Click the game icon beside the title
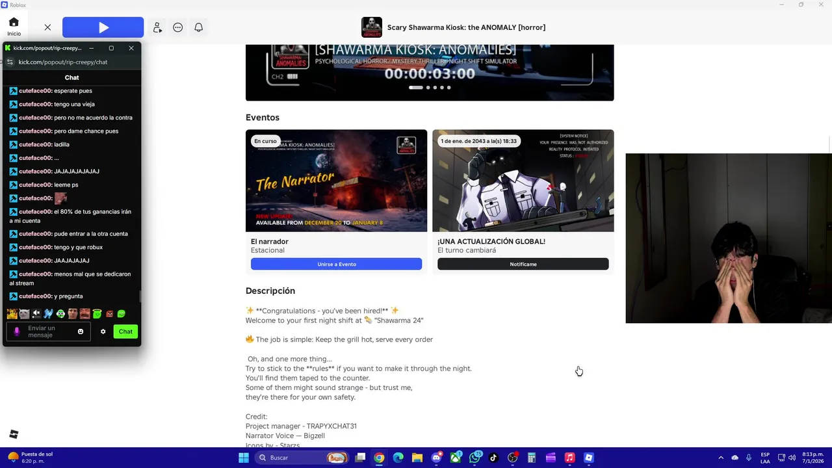The width and height of the screenshot is (832, 468). (372, 27)
